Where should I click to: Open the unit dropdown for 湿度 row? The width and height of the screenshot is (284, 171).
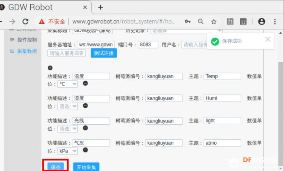[x=67, y=107]
